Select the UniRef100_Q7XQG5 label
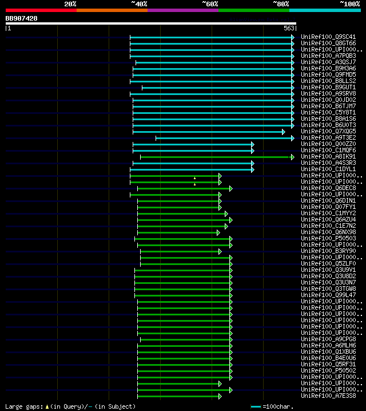This screenshot has width=366, height=411. (x=328, y=131)
